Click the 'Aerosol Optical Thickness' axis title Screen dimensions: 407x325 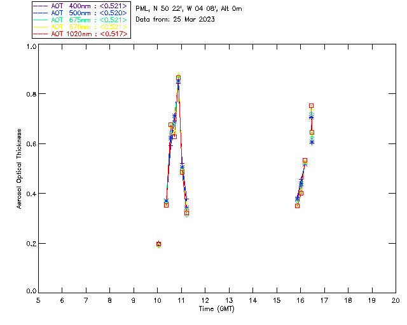tap(19, 169)
